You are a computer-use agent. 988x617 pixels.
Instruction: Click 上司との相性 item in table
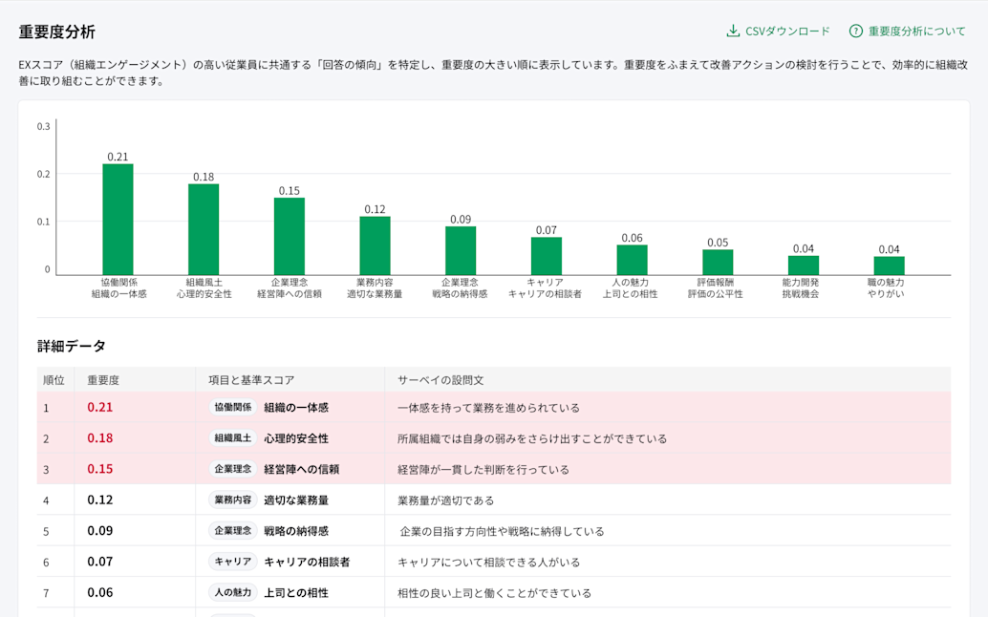(x=296, y=592)
